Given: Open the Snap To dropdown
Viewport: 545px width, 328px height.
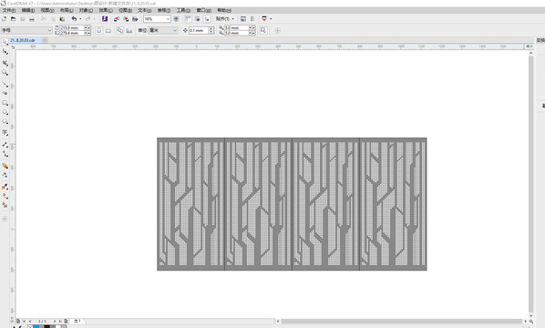Looking at the screenshot, I should (224, 19).
